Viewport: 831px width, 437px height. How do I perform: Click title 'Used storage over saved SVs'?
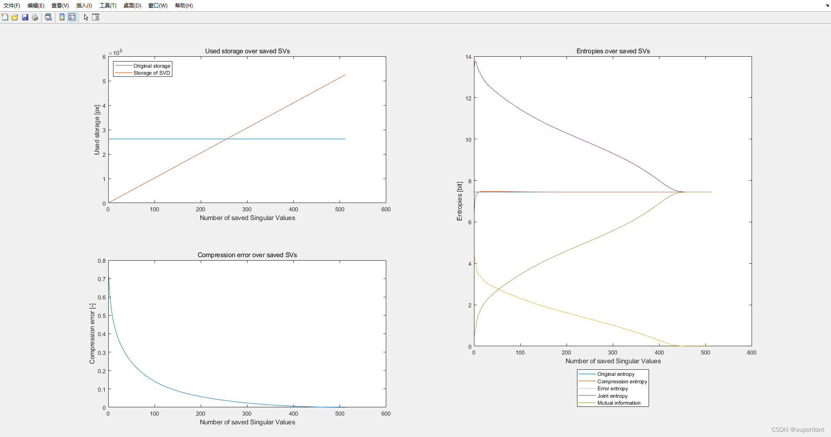(x=247, y=51)
